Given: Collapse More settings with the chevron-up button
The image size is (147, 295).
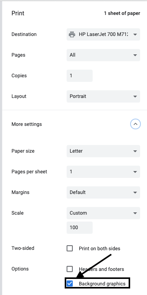Looking at the screenshot, I should tap(136, 124).
